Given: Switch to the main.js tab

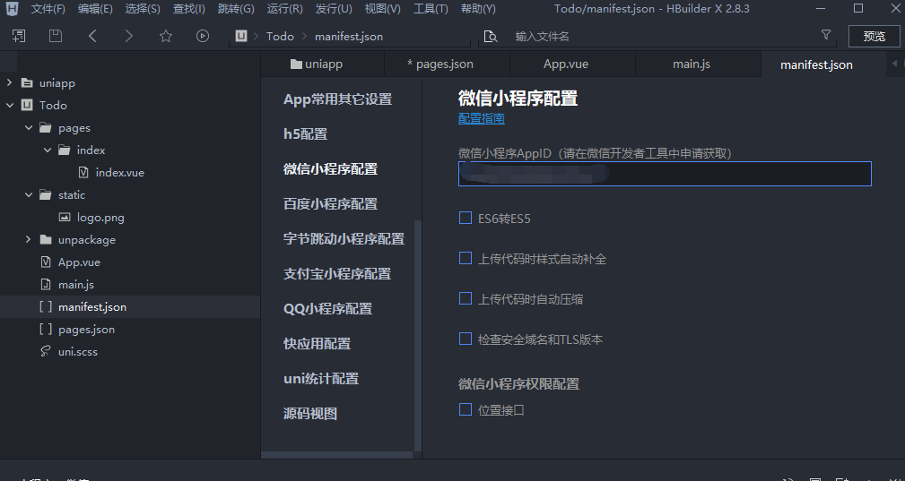Looking at the screenshot, I should [698, 64].
